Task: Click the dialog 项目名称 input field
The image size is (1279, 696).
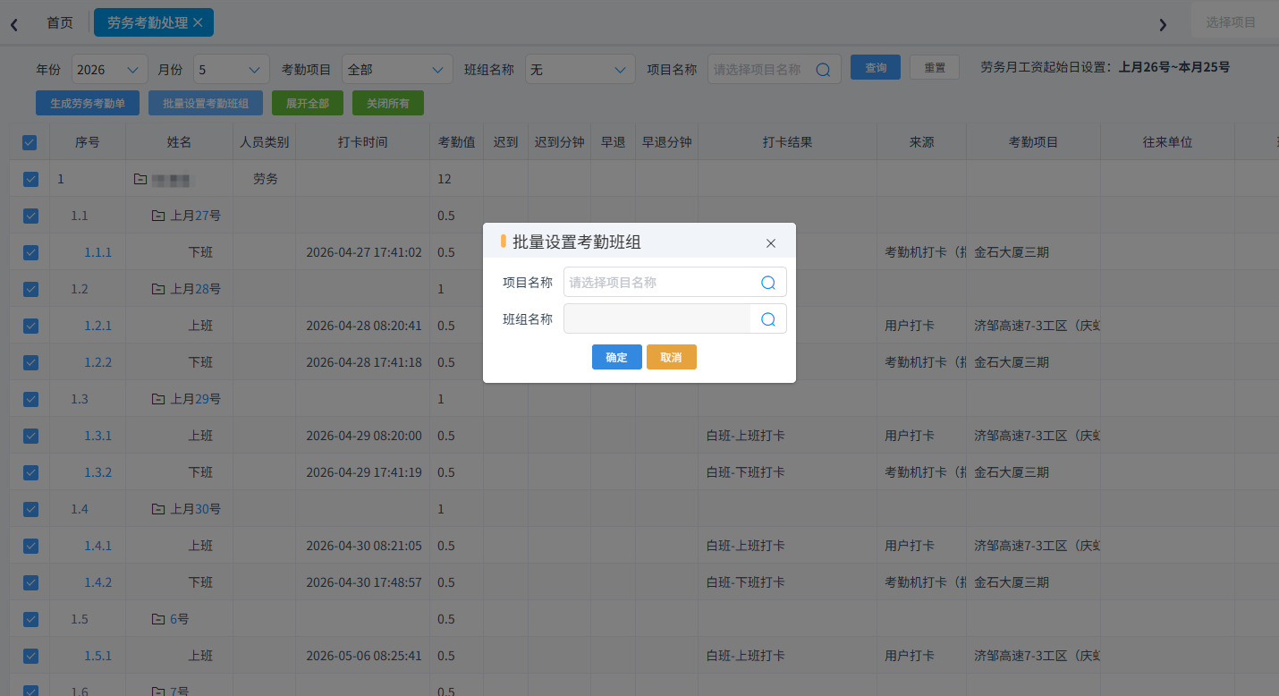Action: (x=675, y=282)
